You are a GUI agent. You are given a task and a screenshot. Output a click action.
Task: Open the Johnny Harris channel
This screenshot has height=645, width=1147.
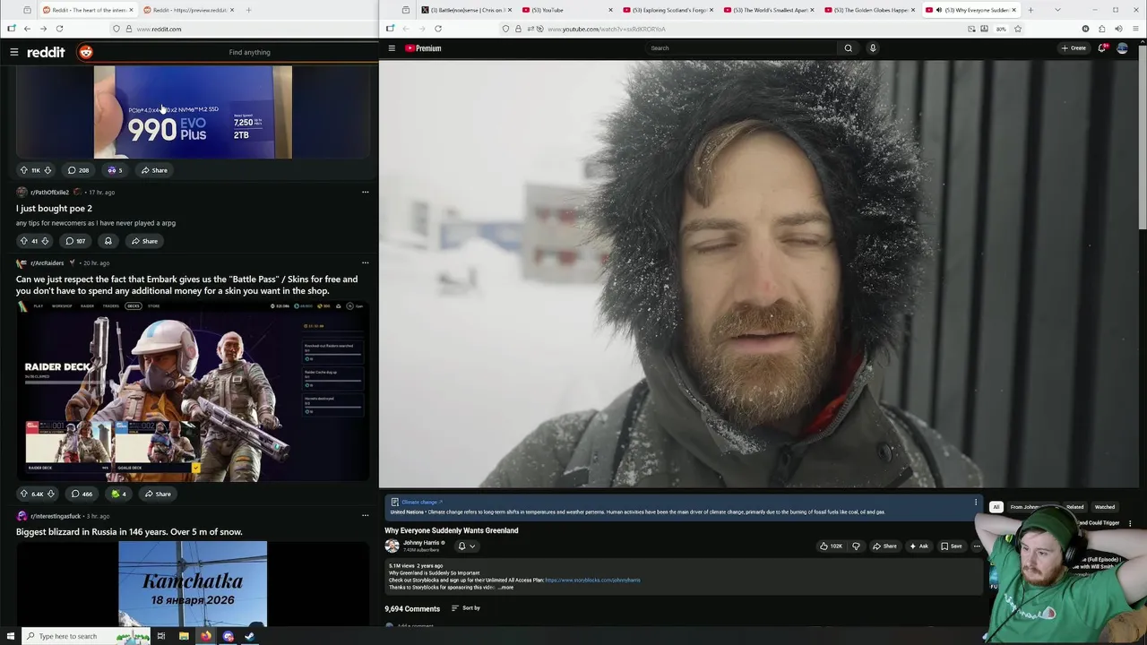(x=421, y=543)
